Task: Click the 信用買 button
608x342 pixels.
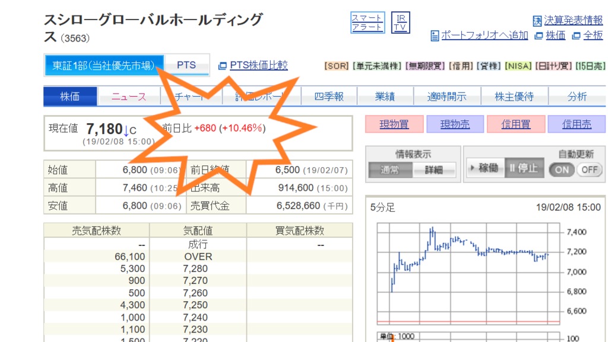Action: pos(516,124)
